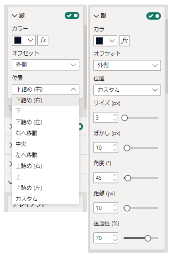Image resolution: width=171 pixels, height=256 pixels.
Task: Click the 透過性 slider handle
Action: pos(148,238)
